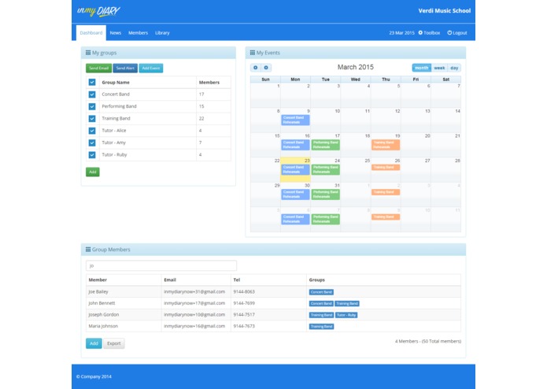This screenshot has height=389, width=547.
Task: Switch calendar to week view
Action: click(x=439, y=68)
